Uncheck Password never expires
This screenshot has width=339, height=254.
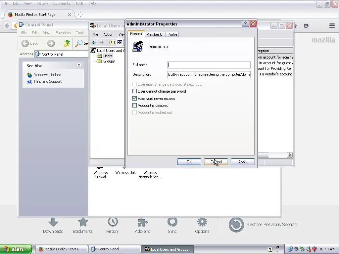tap(134, 99)
